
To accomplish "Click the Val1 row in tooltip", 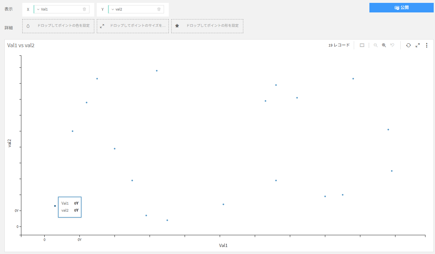I will point(70,203).
